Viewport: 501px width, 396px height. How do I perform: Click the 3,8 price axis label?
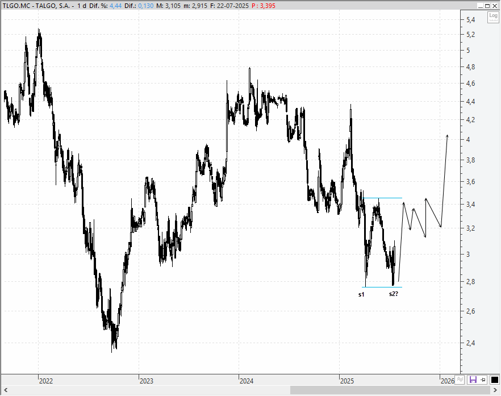(x=471, y=160)
